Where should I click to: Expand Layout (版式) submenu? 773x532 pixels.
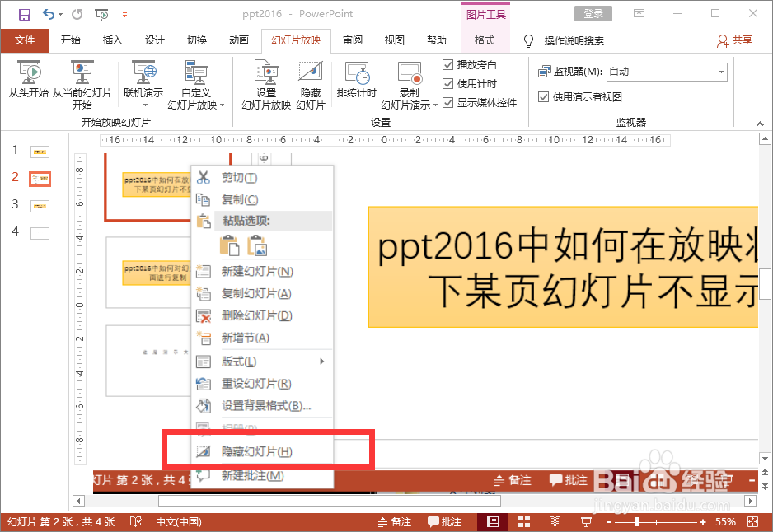tap(321, 361)
